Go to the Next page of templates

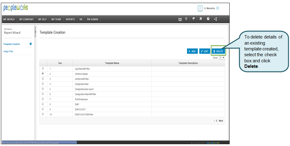221,121
